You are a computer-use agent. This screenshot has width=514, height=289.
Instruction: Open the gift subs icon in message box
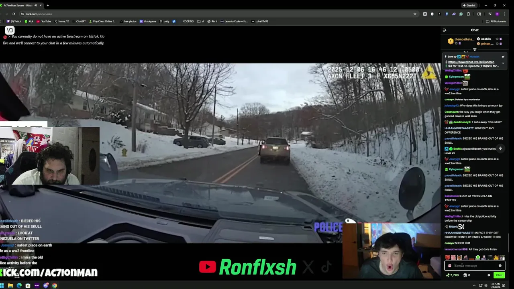tap(450, 266)
